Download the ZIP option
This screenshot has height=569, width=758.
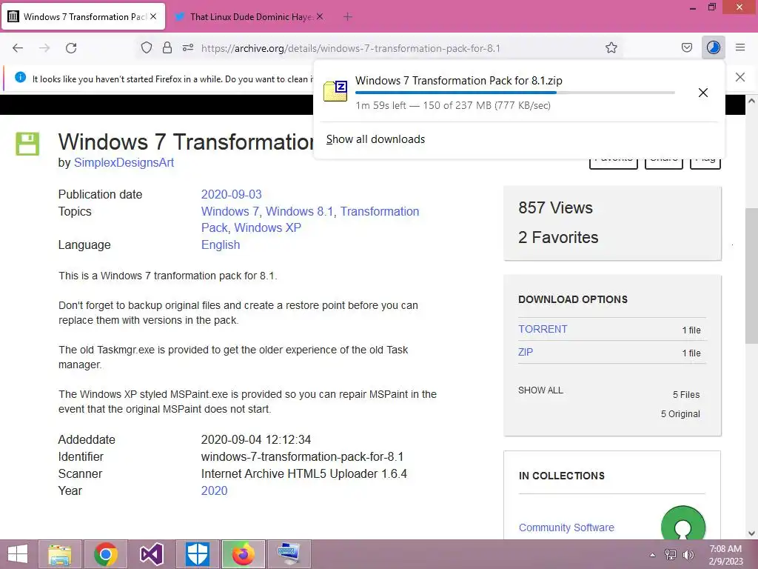(x=526, y=352)
